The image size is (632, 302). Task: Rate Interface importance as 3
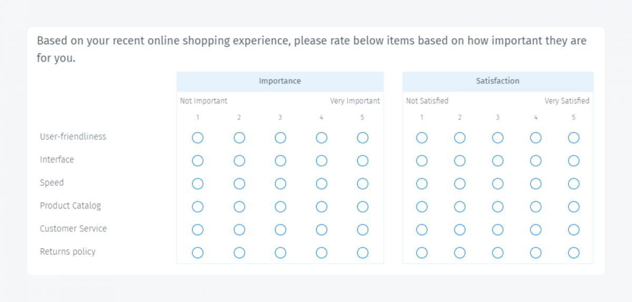click(x=280, y=160)
